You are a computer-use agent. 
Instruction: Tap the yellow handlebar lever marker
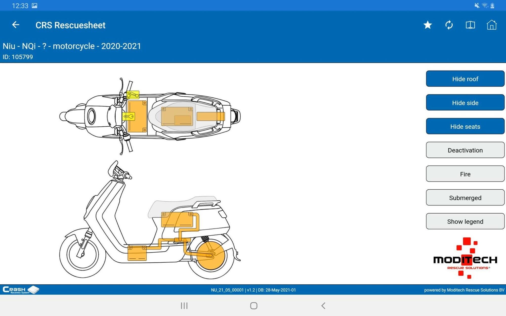point(133,95)
